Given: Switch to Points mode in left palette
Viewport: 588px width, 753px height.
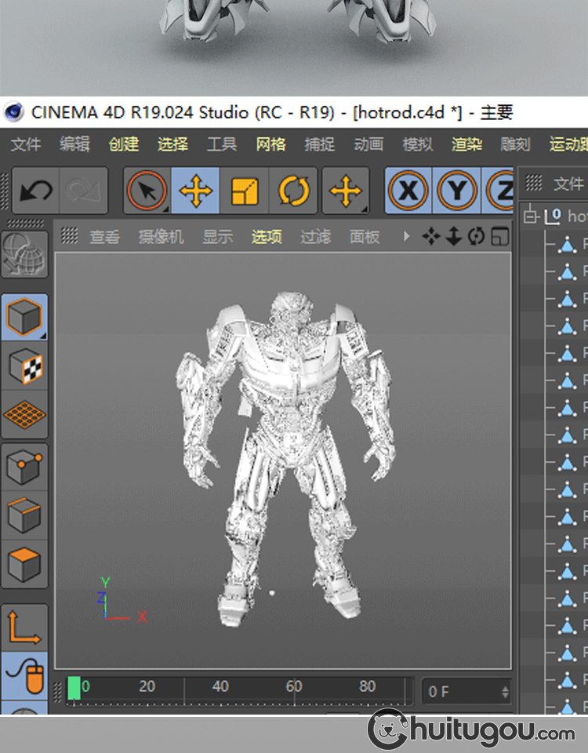Looking at the screenshot, I should pos(24,467).
